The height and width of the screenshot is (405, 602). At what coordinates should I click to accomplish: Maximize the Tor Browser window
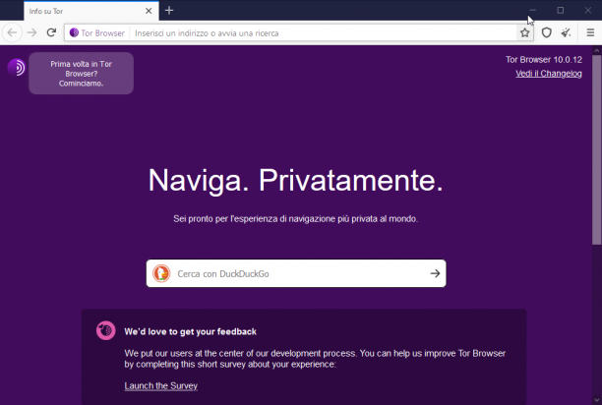pyautogui.click(x=560, y=11)
